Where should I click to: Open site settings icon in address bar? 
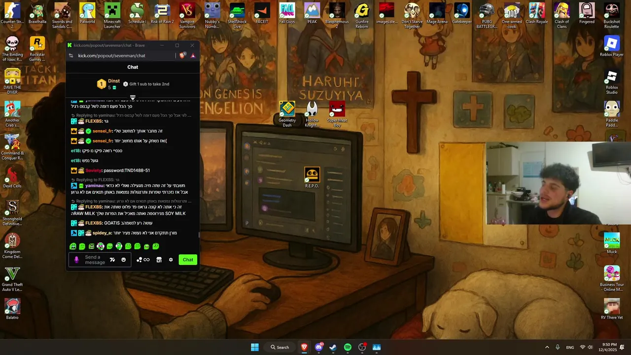point(71,56)
